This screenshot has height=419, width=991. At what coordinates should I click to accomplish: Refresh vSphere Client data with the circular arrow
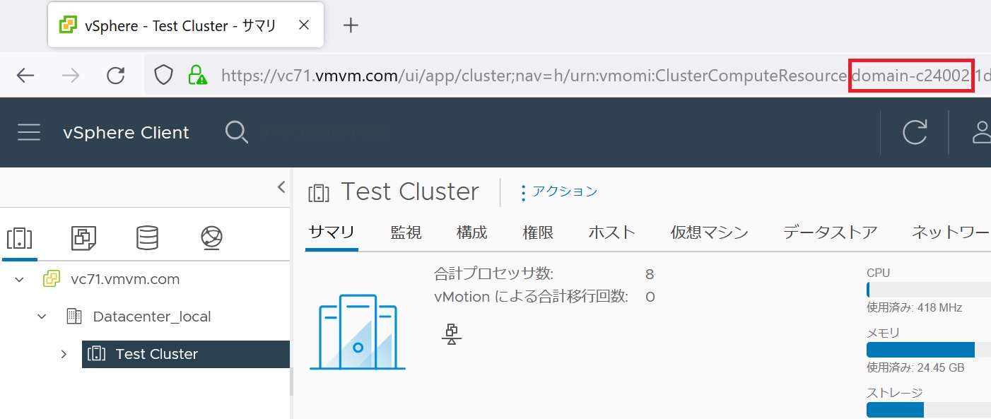[x=915, y=132]
